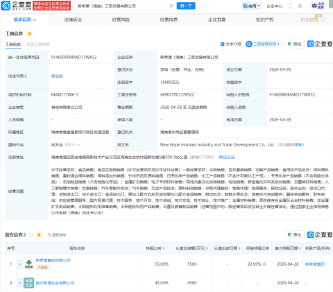Click 成立日期 value 2026-04-28
The height and width of the screenshot is (292, 333).
point(280,69)
